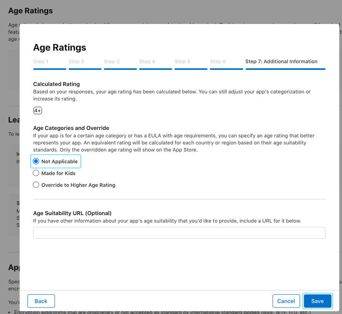Open the Step 5 tab
Screen dimensions: 342x314
191,64
